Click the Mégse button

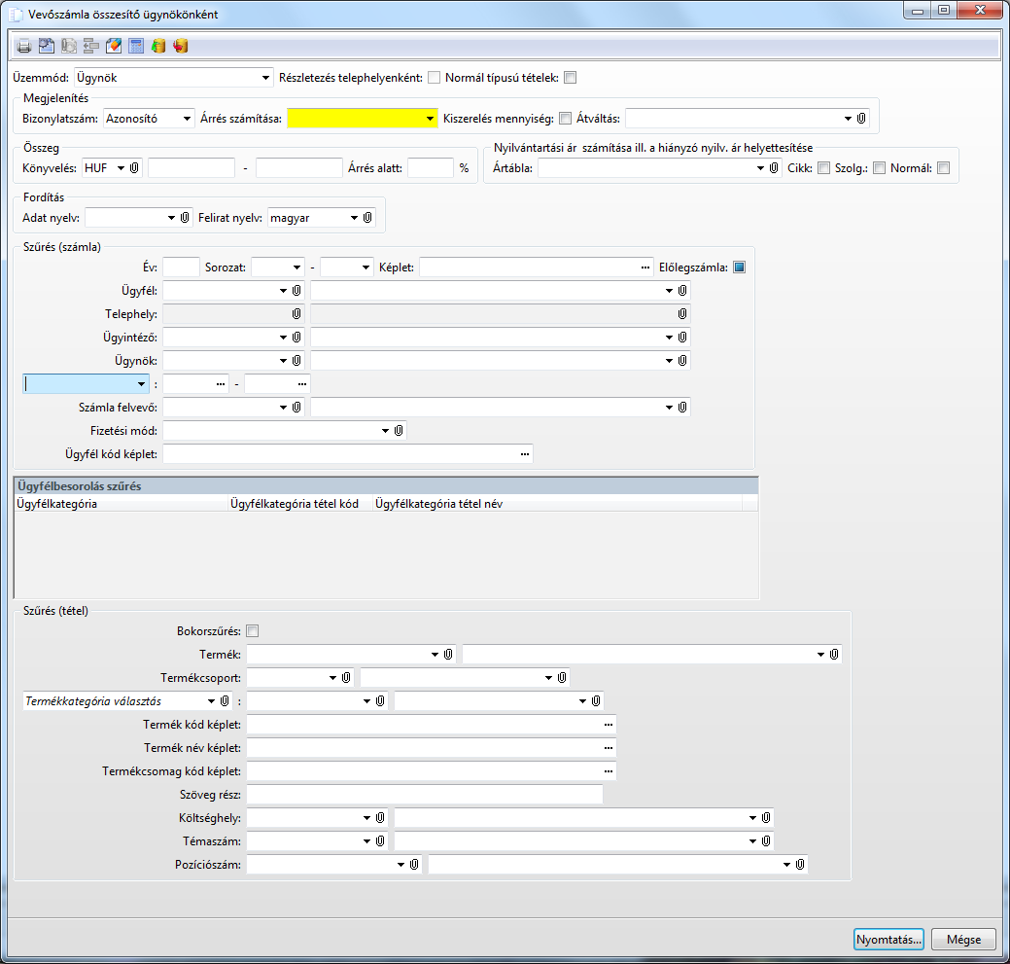coord(963,940)
